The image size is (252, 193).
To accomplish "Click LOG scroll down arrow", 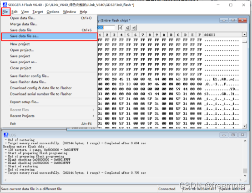I will tap(245, 176).
